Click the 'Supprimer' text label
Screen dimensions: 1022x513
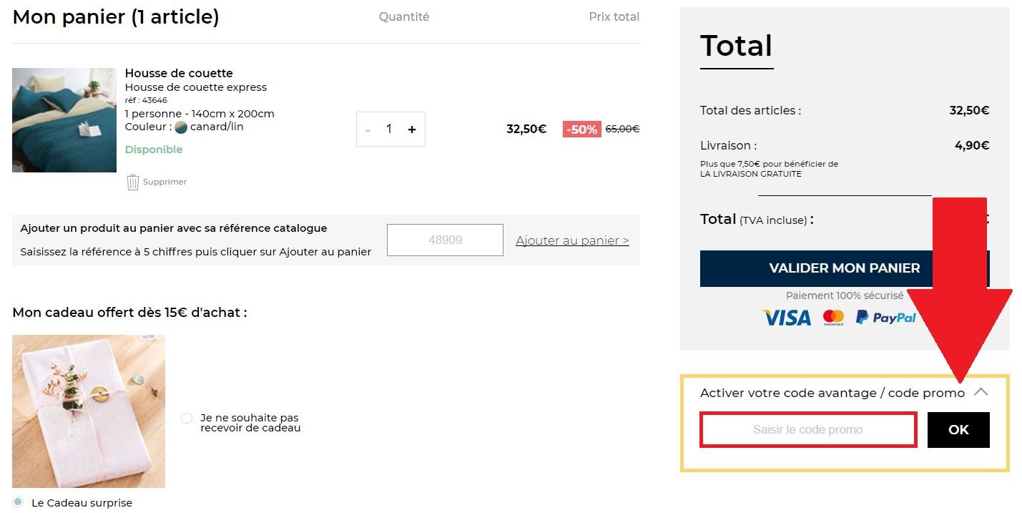[x=164, y=182]
